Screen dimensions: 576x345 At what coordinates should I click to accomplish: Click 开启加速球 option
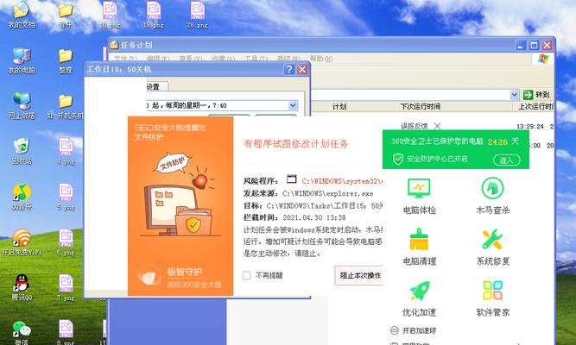414,330
